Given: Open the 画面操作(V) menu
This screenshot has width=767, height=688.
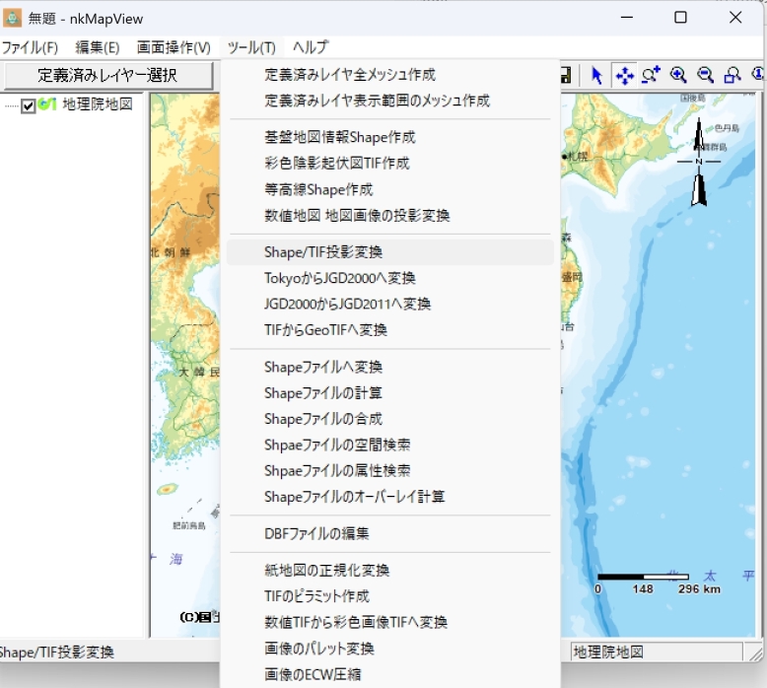Looking at the screenshot, I should coord(174,47).
